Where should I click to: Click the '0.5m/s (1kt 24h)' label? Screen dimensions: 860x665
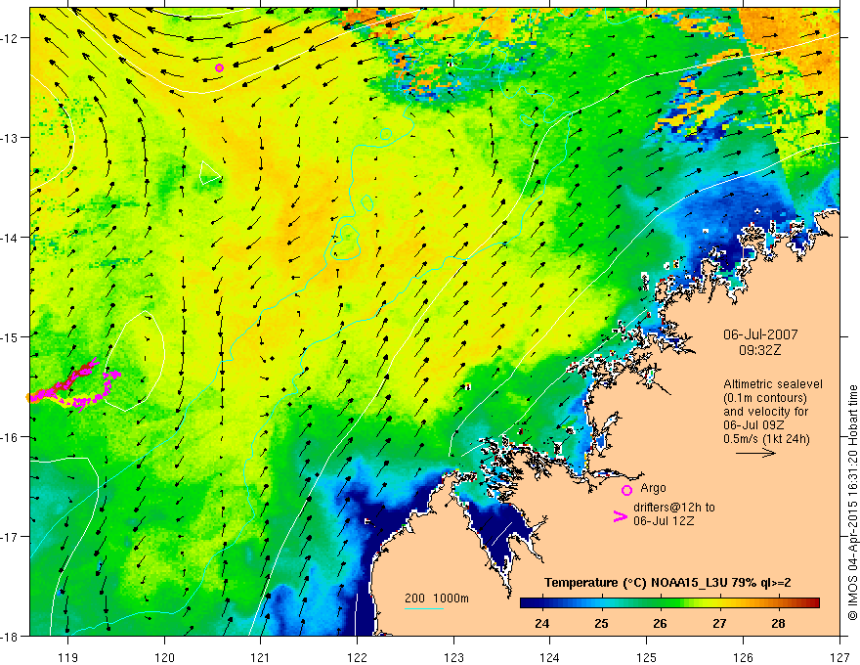pos(766,439)
